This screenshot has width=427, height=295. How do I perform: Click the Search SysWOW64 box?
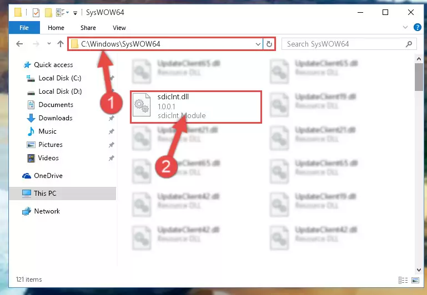349,44
